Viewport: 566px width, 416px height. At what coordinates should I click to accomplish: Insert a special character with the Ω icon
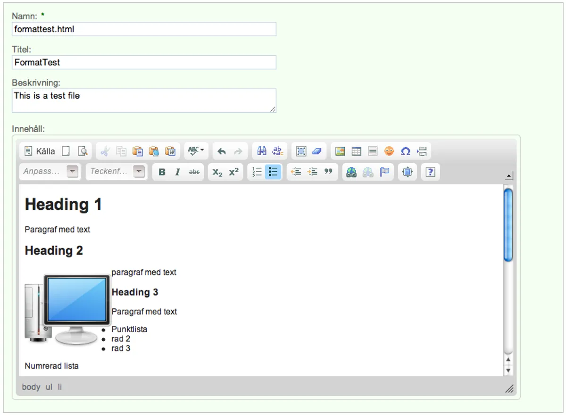[405, 151]
